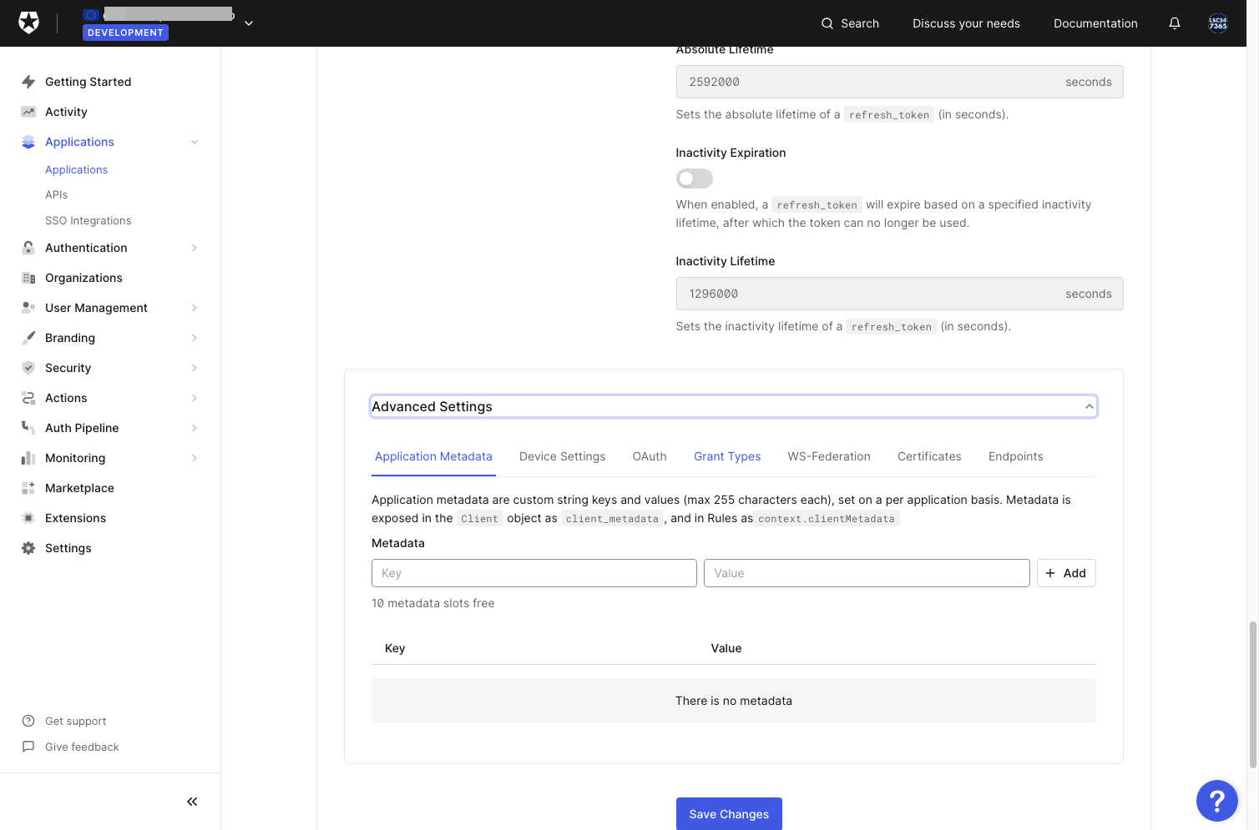Viewport: 1259px width, 830px height.
Task: Open the user avatar menu
Action: (x=1218, y=23)
